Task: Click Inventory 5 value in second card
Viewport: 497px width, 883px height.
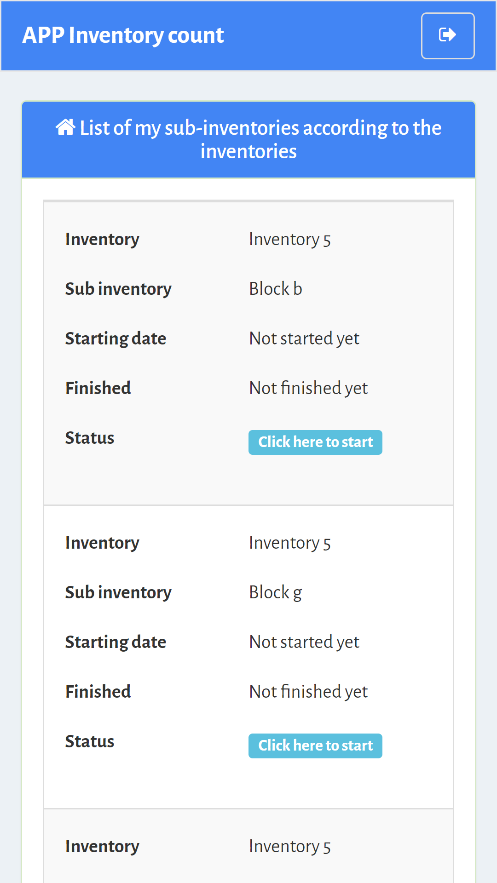Action: coord(290,543)
